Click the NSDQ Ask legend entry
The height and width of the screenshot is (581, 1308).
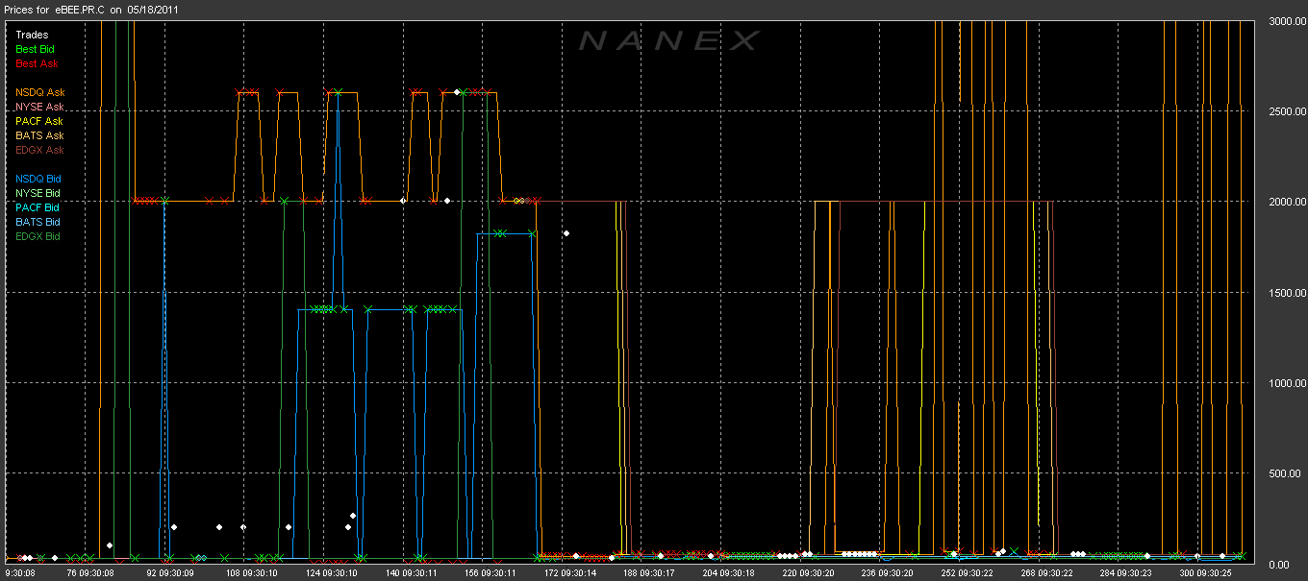click(39, 92)
